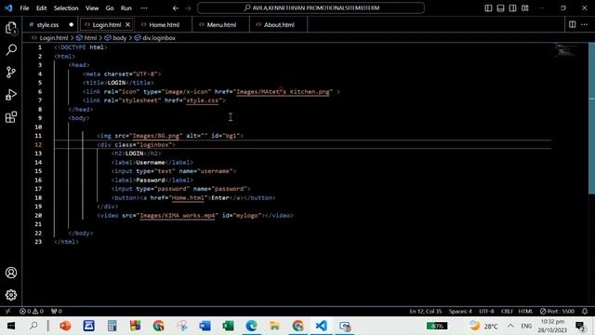Change cursor position Ln 12, Col 35
595x335 pixels.
coord(426,311)
